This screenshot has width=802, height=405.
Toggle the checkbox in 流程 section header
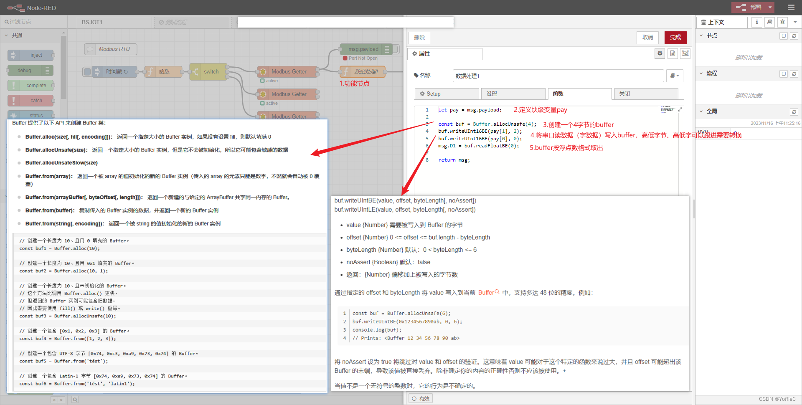(x=784, y=74)
